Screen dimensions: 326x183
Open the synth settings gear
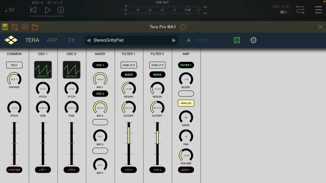(x=253, y=40)
